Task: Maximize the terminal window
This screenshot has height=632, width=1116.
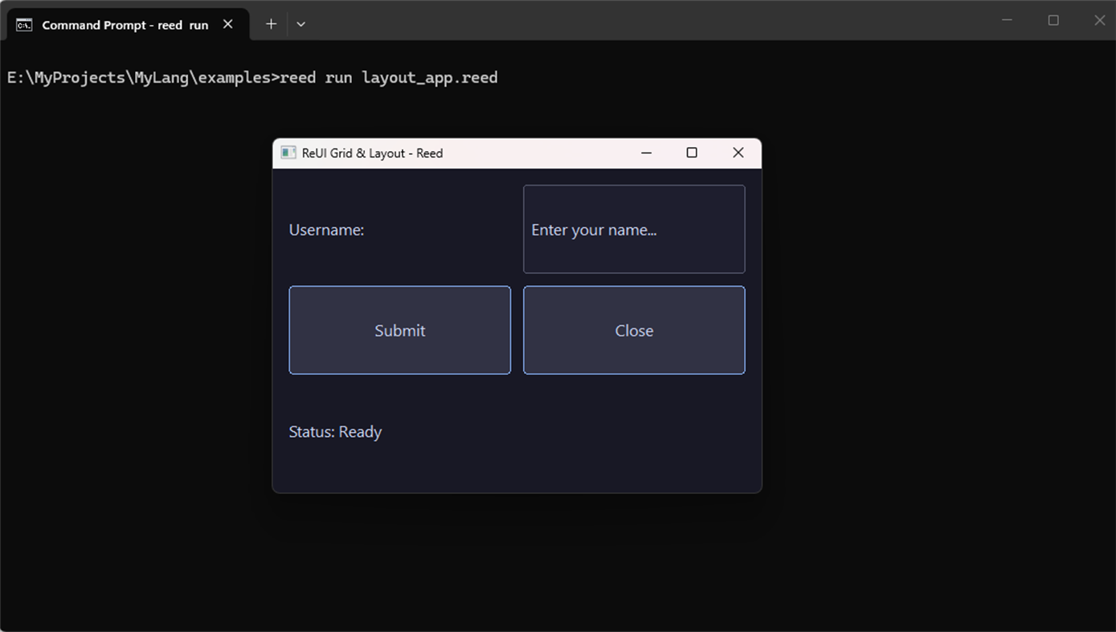Action: [1053, 20]
